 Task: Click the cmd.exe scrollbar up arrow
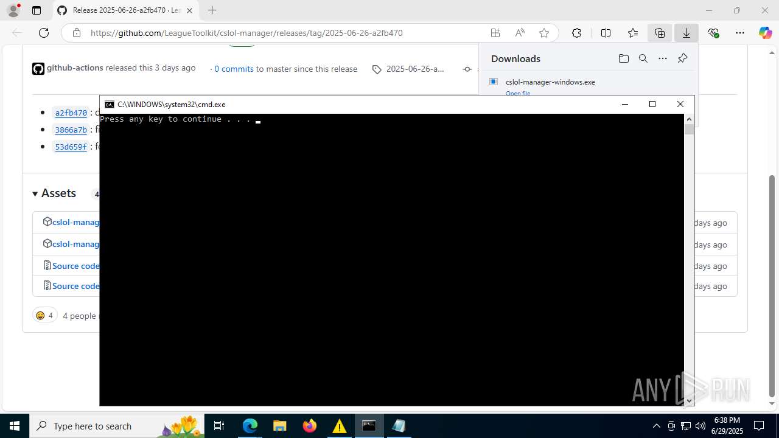pyautogui.click(x=689, y=119)
